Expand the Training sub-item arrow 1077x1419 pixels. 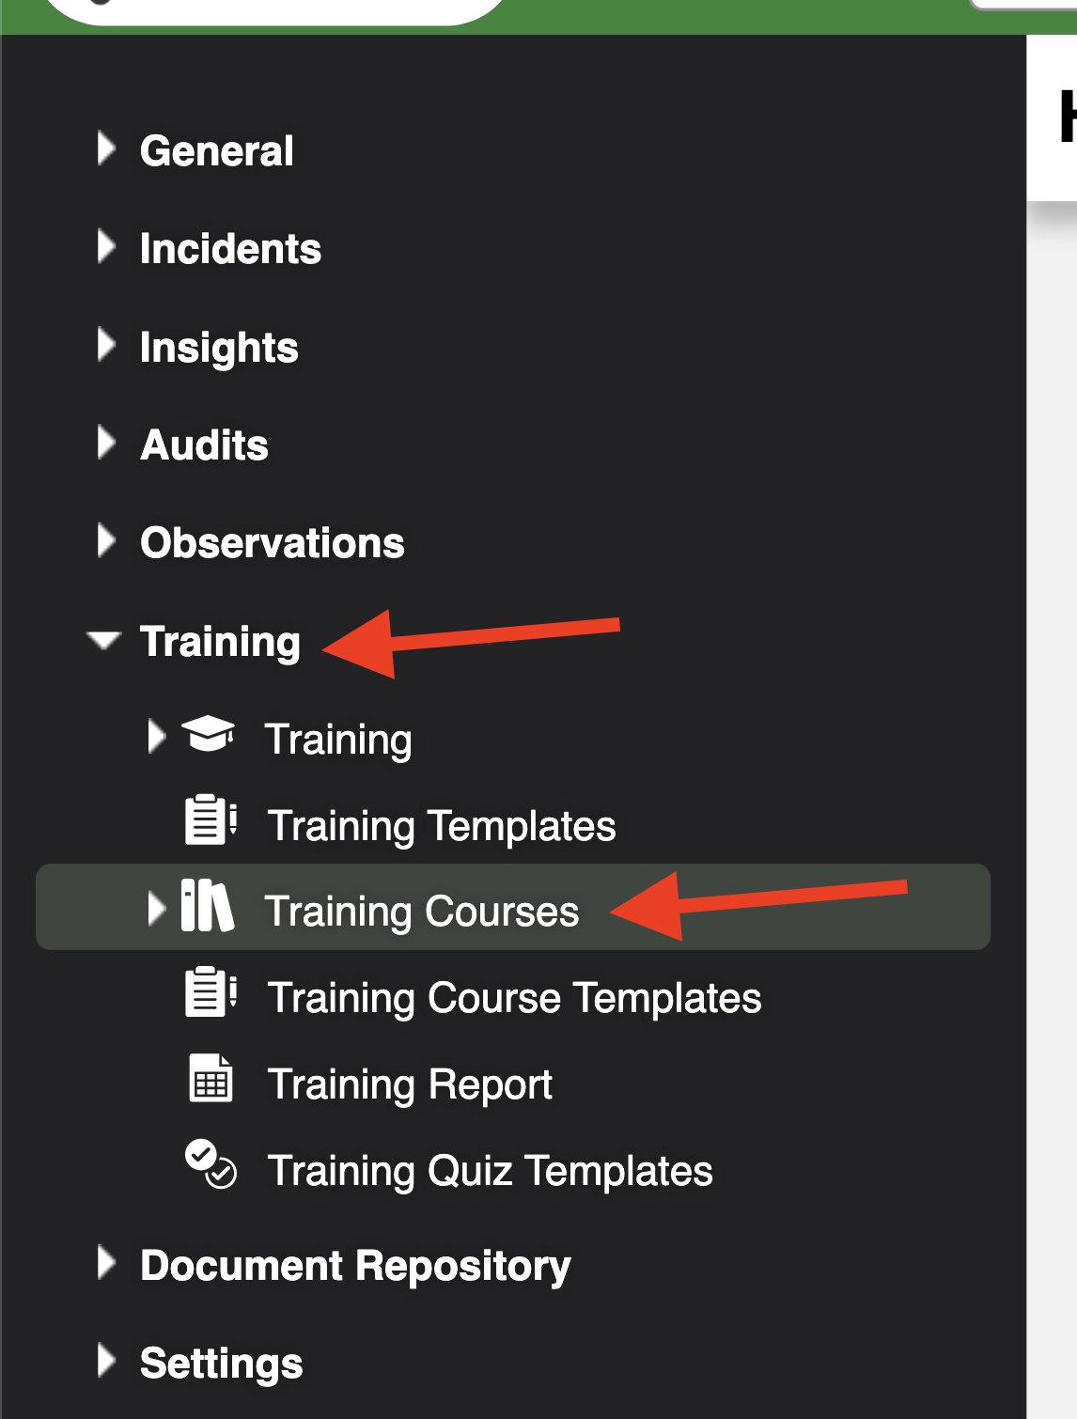[x=157, y=737]
